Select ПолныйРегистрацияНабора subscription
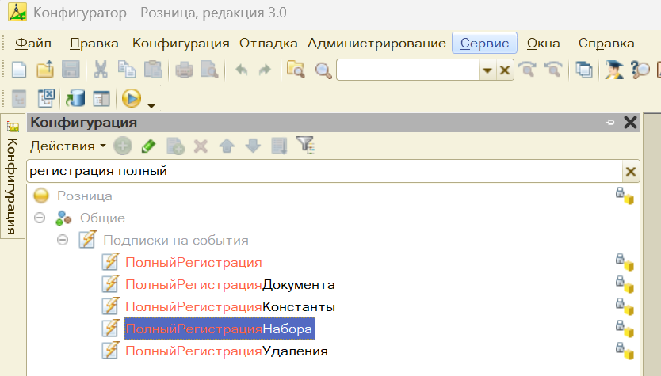The width and height of the screenshot is (661, 376). coord(220,329)
